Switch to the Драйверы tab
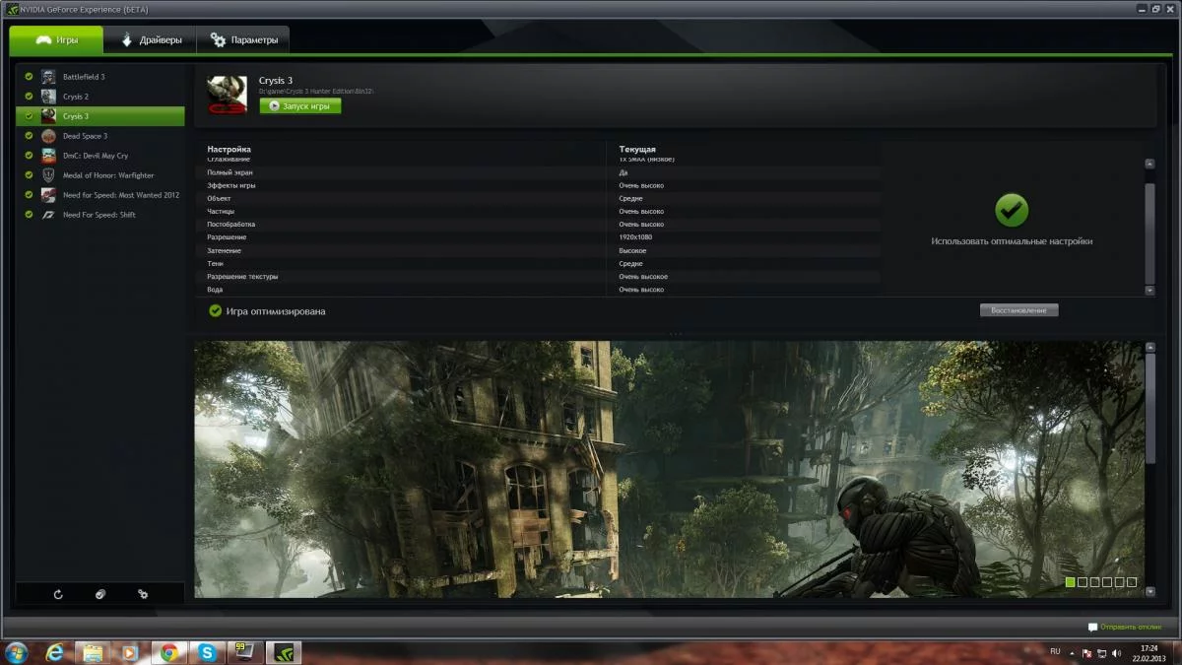1182x665 pixels. (151, 40)
